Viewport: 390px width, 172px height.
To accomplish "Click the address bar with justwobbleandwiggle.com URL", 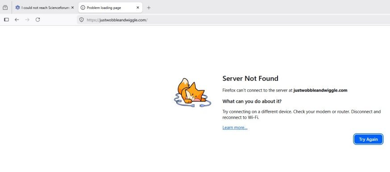I will [234, 20].
